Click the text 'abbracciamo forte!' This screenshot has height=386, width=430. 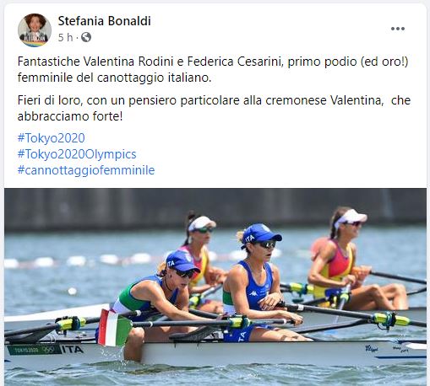70,116
